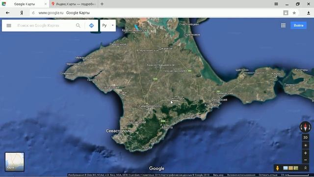Click the Google logo at the bottom
This screenshot has height=177, width=314.
(x=157, y=168)
